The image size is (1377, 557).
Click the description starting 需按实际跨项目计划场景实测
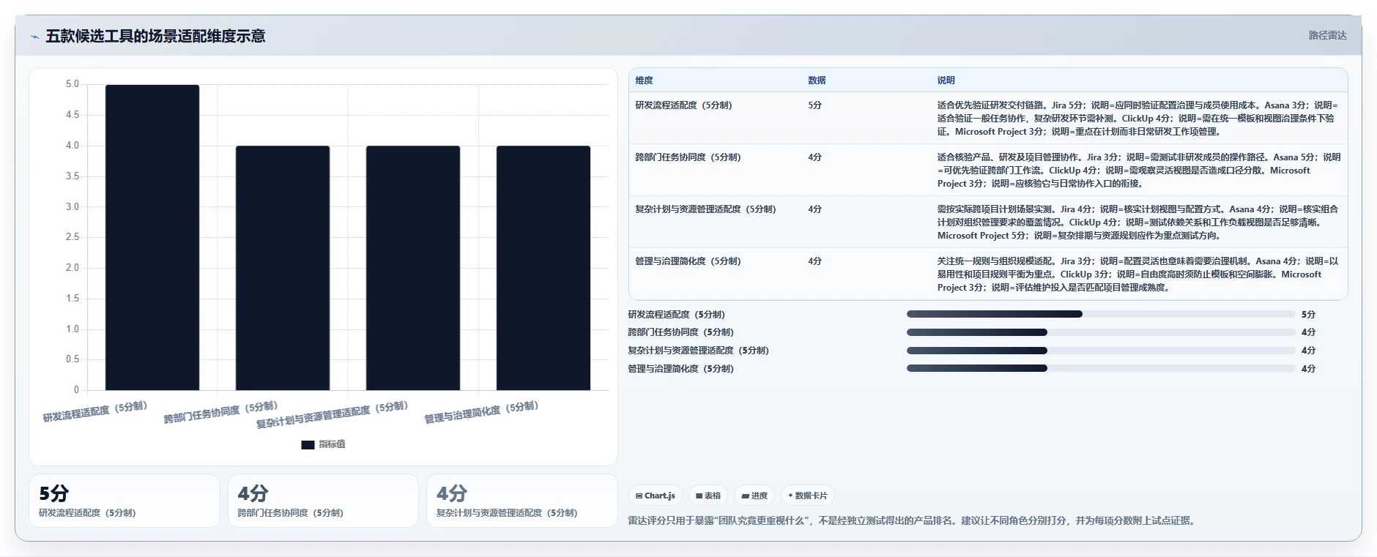(1138, 223)
